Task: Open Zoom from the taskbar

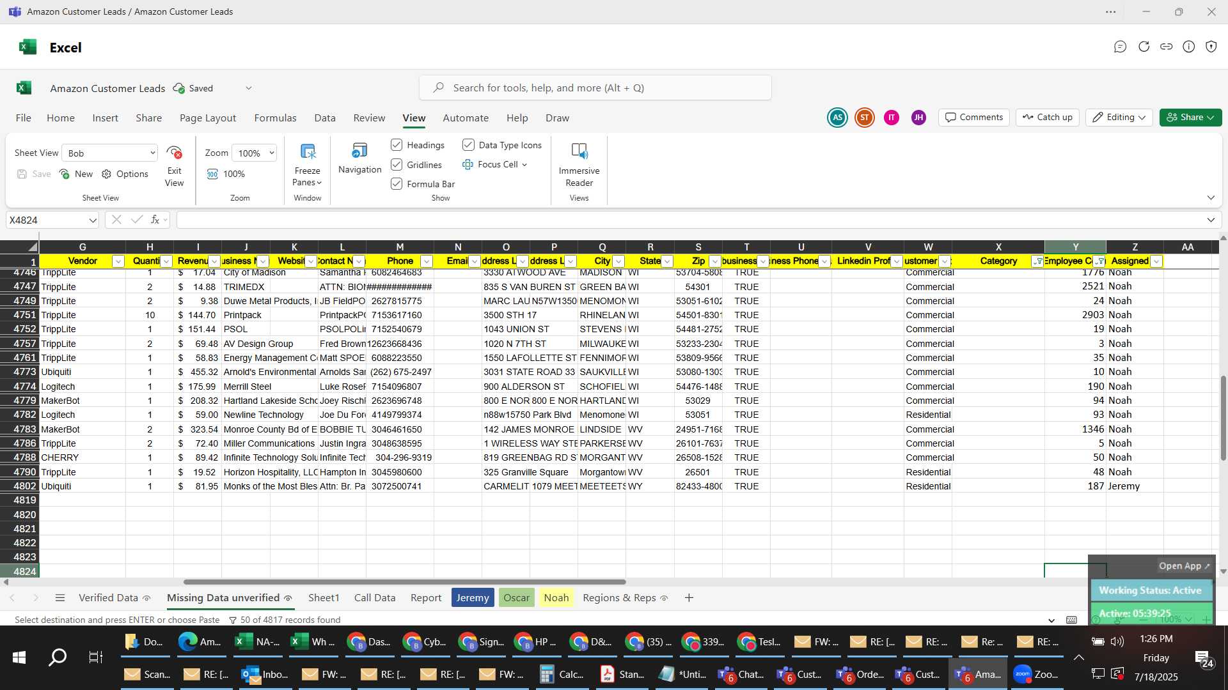Action: click(x=1036, y=674)
